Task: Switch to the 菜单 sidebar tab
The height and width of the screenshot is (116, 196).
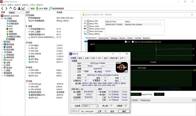Action: [x=3, y=13]
